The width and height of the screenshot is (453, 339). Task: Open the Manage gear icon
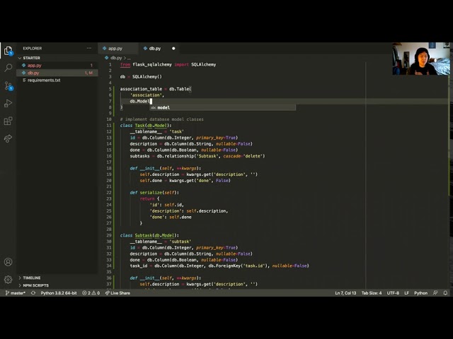[x=8, y=280]
